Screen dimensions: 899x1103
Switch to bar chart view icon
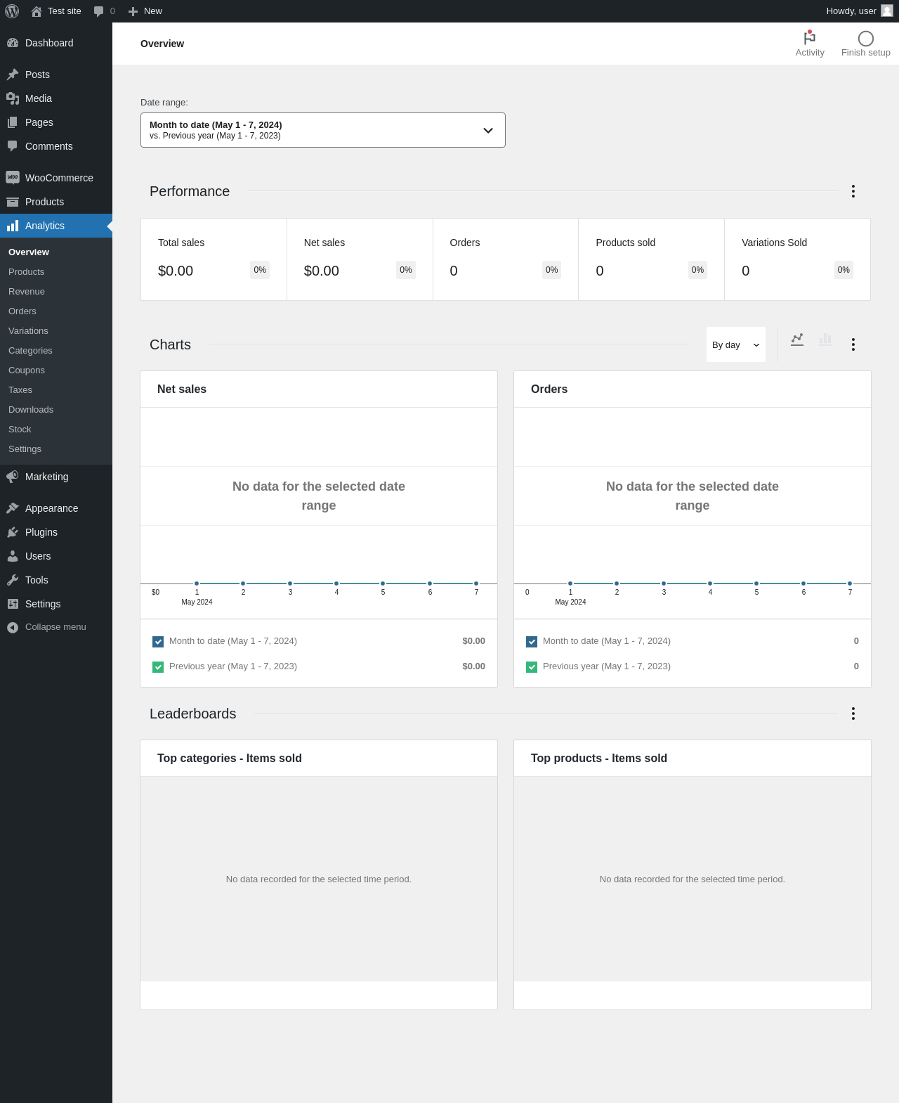tap(825, 340)
